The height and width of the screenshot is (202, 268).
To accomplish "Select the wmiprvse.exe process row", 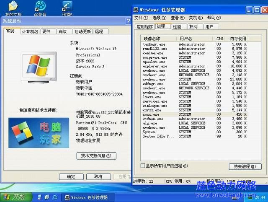I will 195,57.
